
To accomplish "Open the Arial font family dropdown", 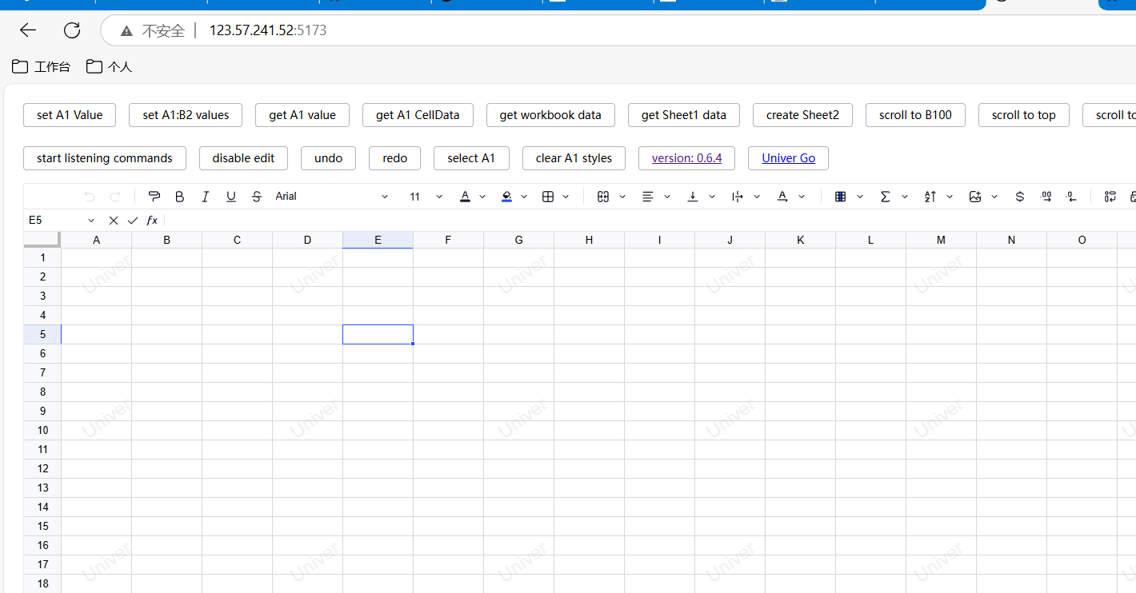I will click(x=332, y=197).
